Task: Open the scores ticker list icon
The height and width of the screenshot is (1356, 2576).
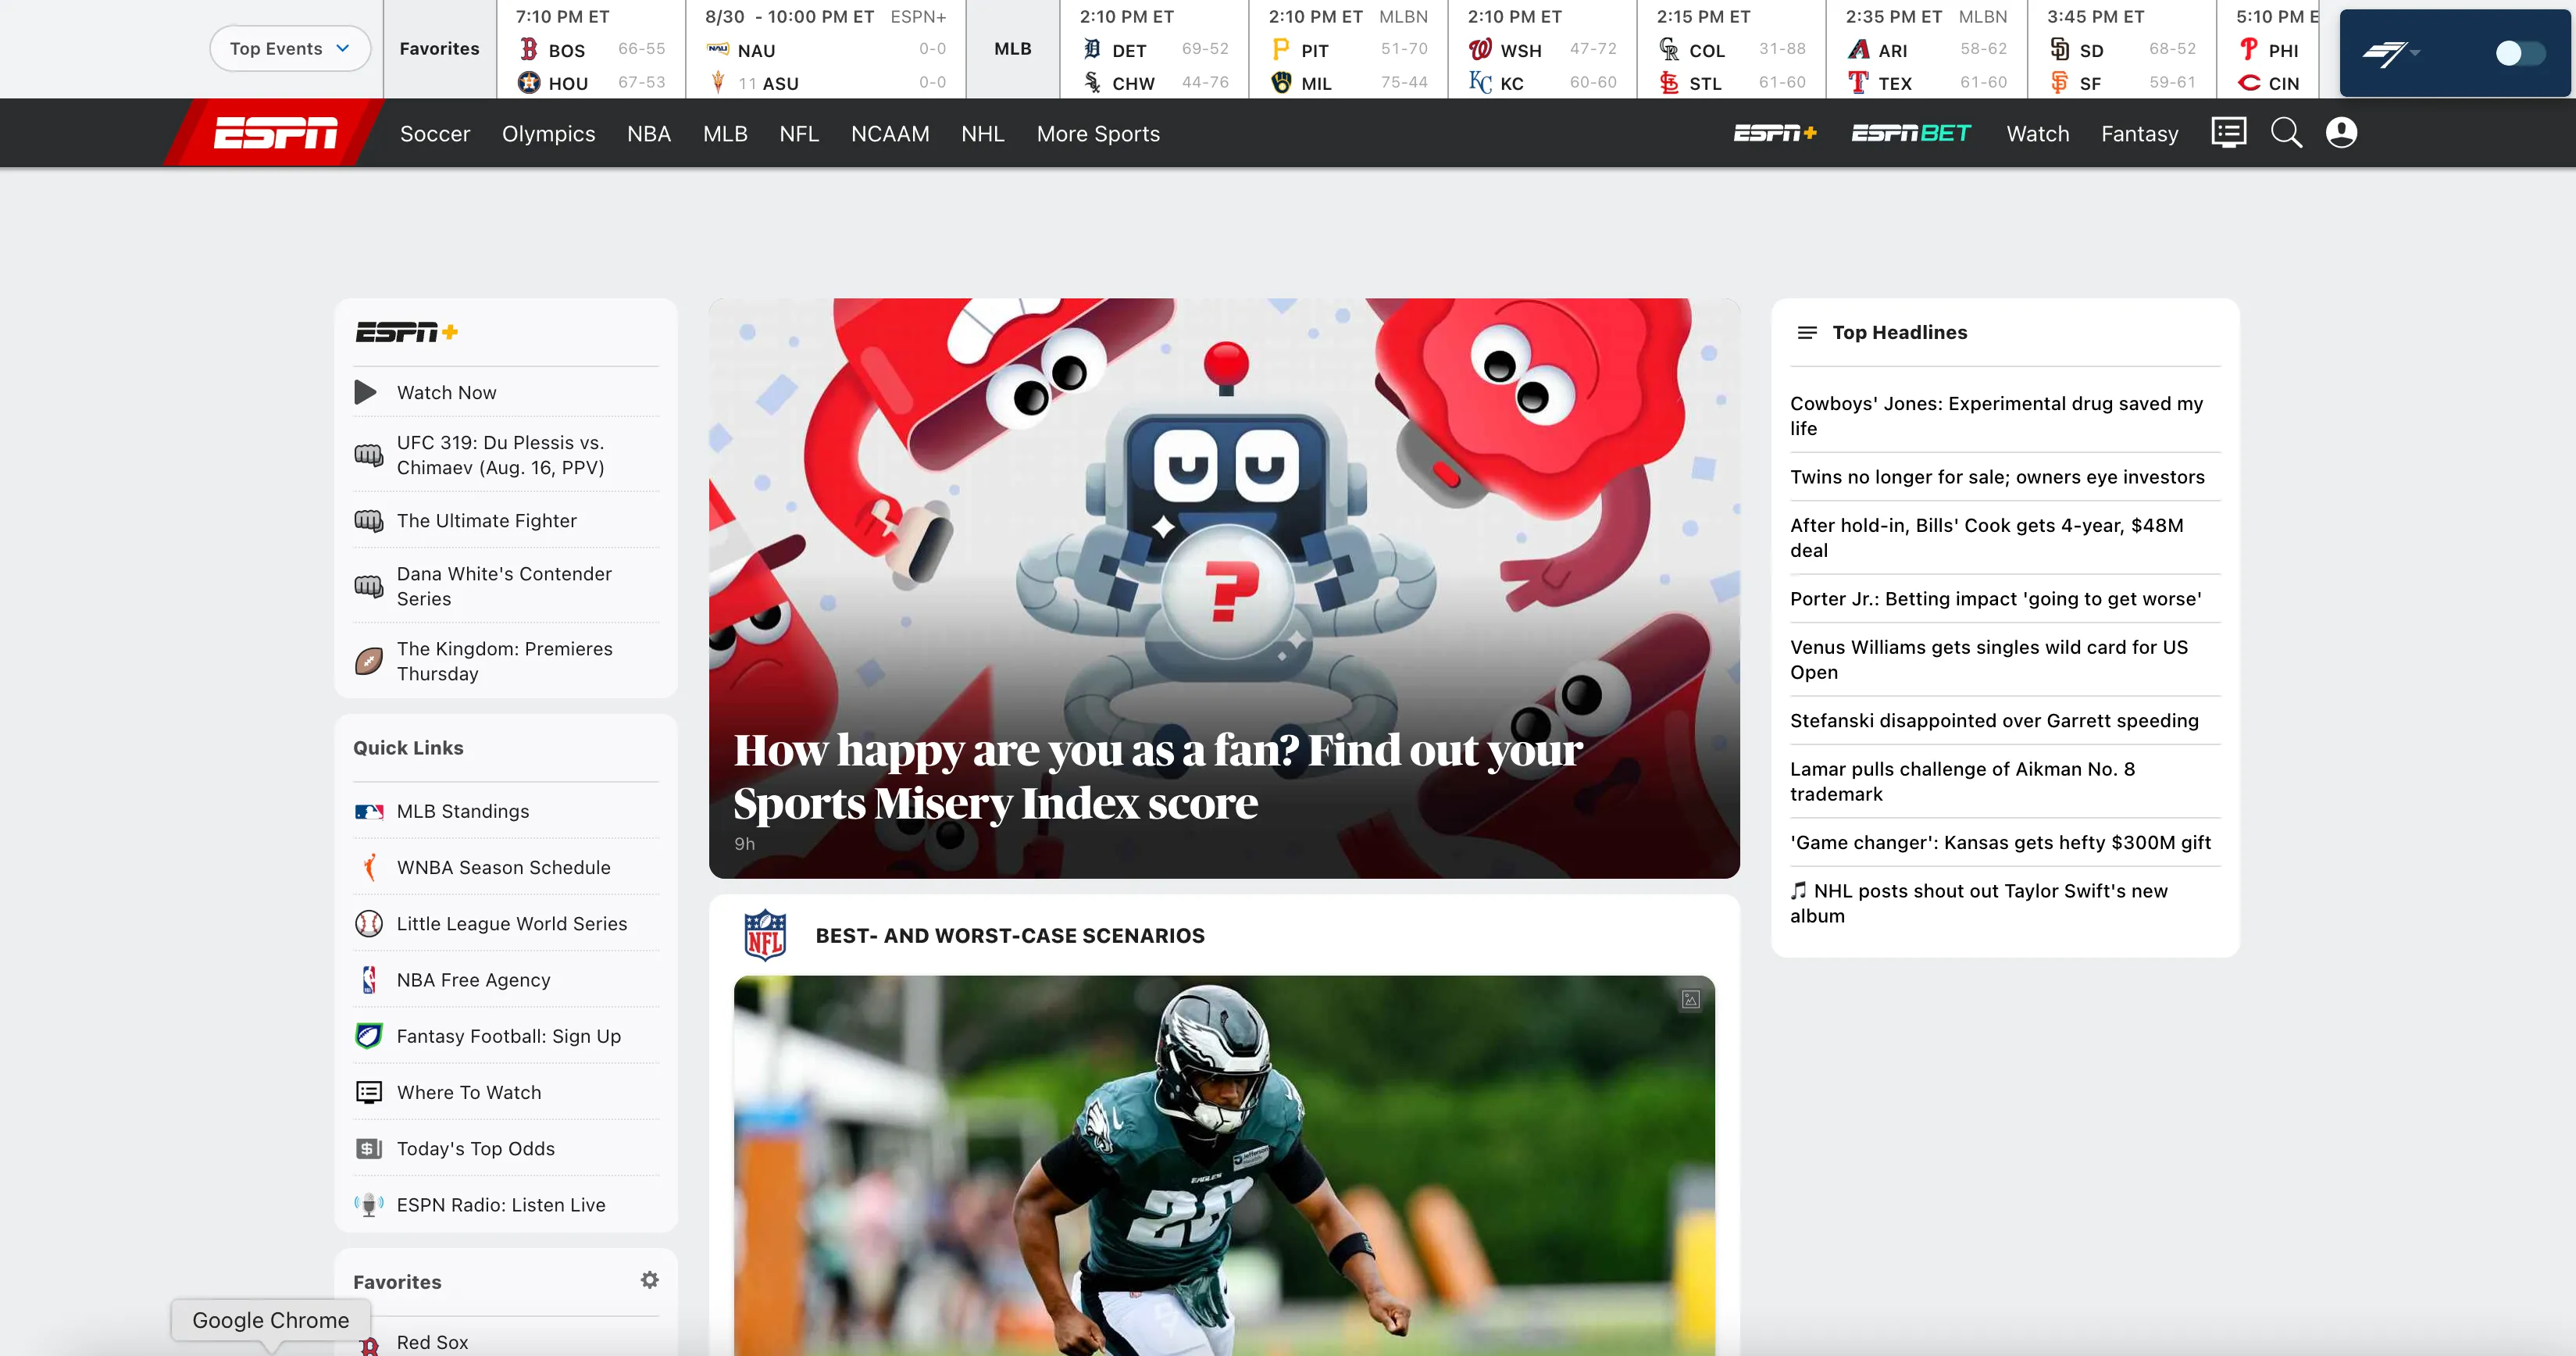Action: click(x=2228, y=133)
